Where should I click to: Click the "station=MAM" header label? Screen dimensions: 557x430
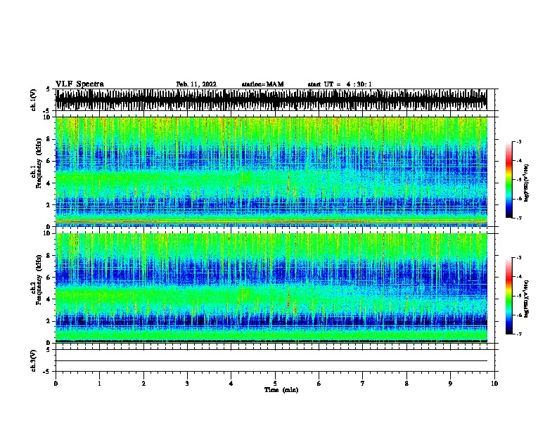[x=262, y=84]
